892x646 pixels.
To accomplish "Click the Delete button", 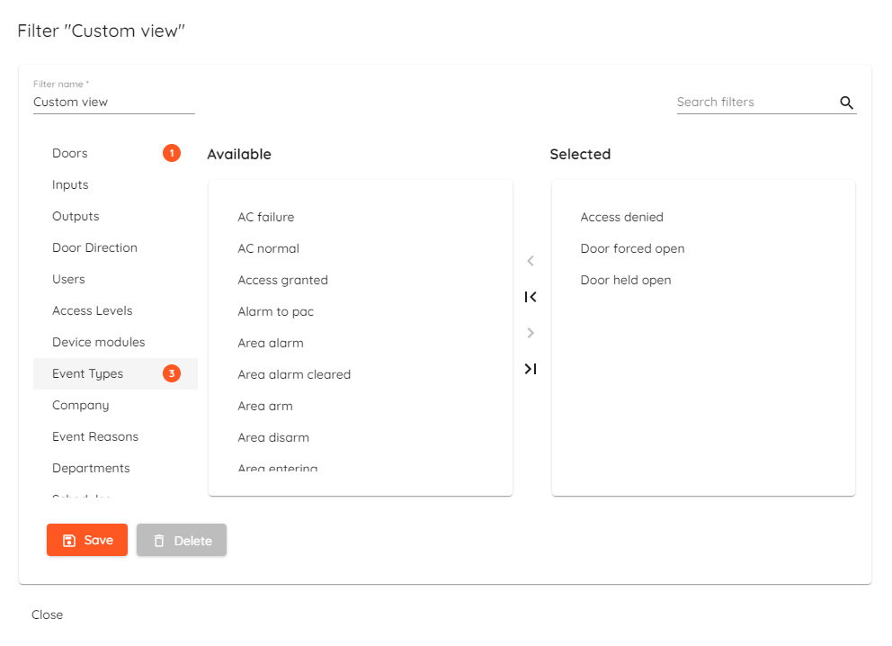I will pos(182,540).
